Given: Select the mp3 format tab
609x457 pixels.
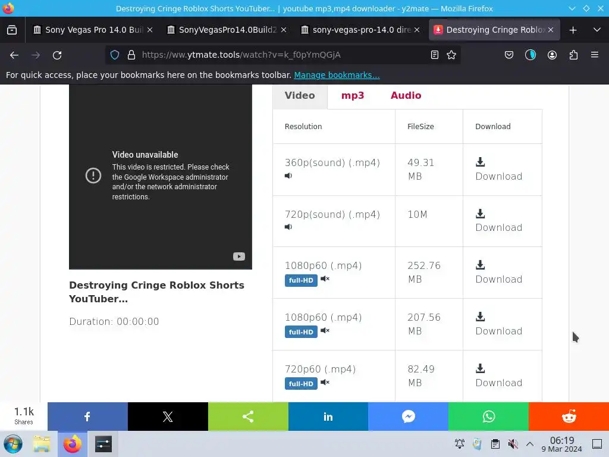Looking at the screenshot, I should click(353, 96).
